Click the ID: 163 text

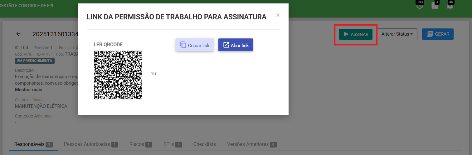22,48
